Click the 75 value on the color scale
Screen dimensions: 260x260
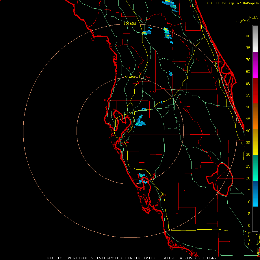point(248,48)
